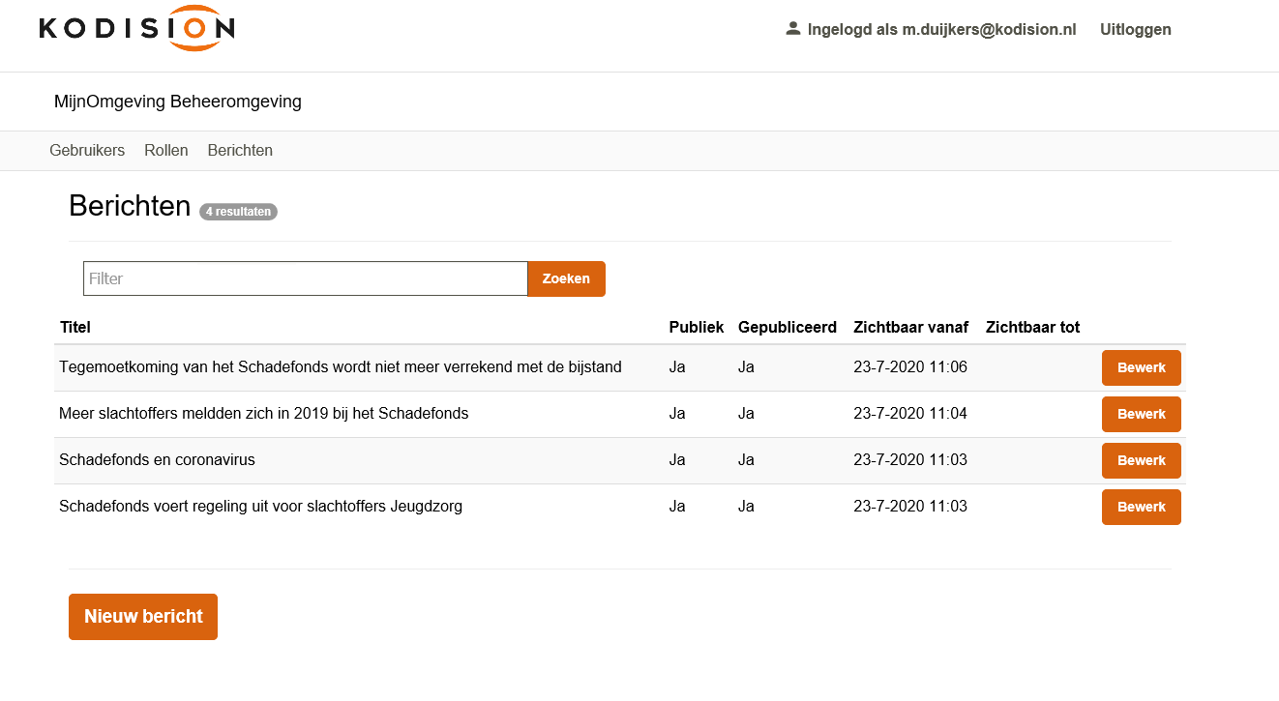Open the Rollen menu item
1279x701 pixels.
click(x=166, y=151)
